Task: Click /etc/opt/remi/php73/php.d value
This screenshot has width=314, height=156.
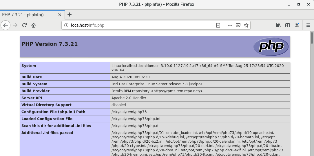Action: click(135, 126)
